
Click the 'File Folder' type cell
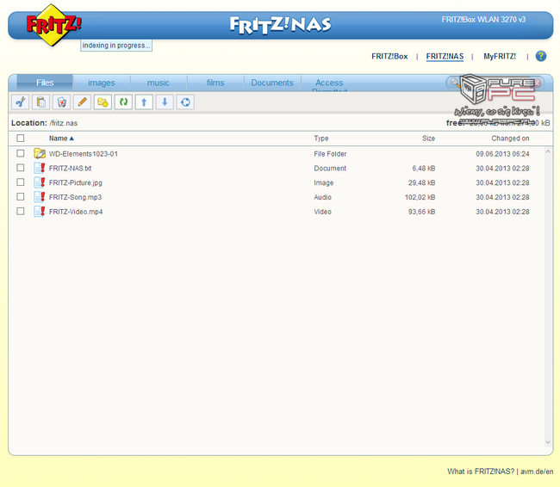[330, 154]
